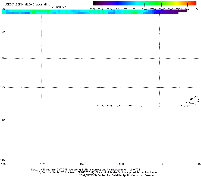Click the coastline outline at the right edge
The width and height of the screenshot is (201, 177).
(x=190, y=101)
